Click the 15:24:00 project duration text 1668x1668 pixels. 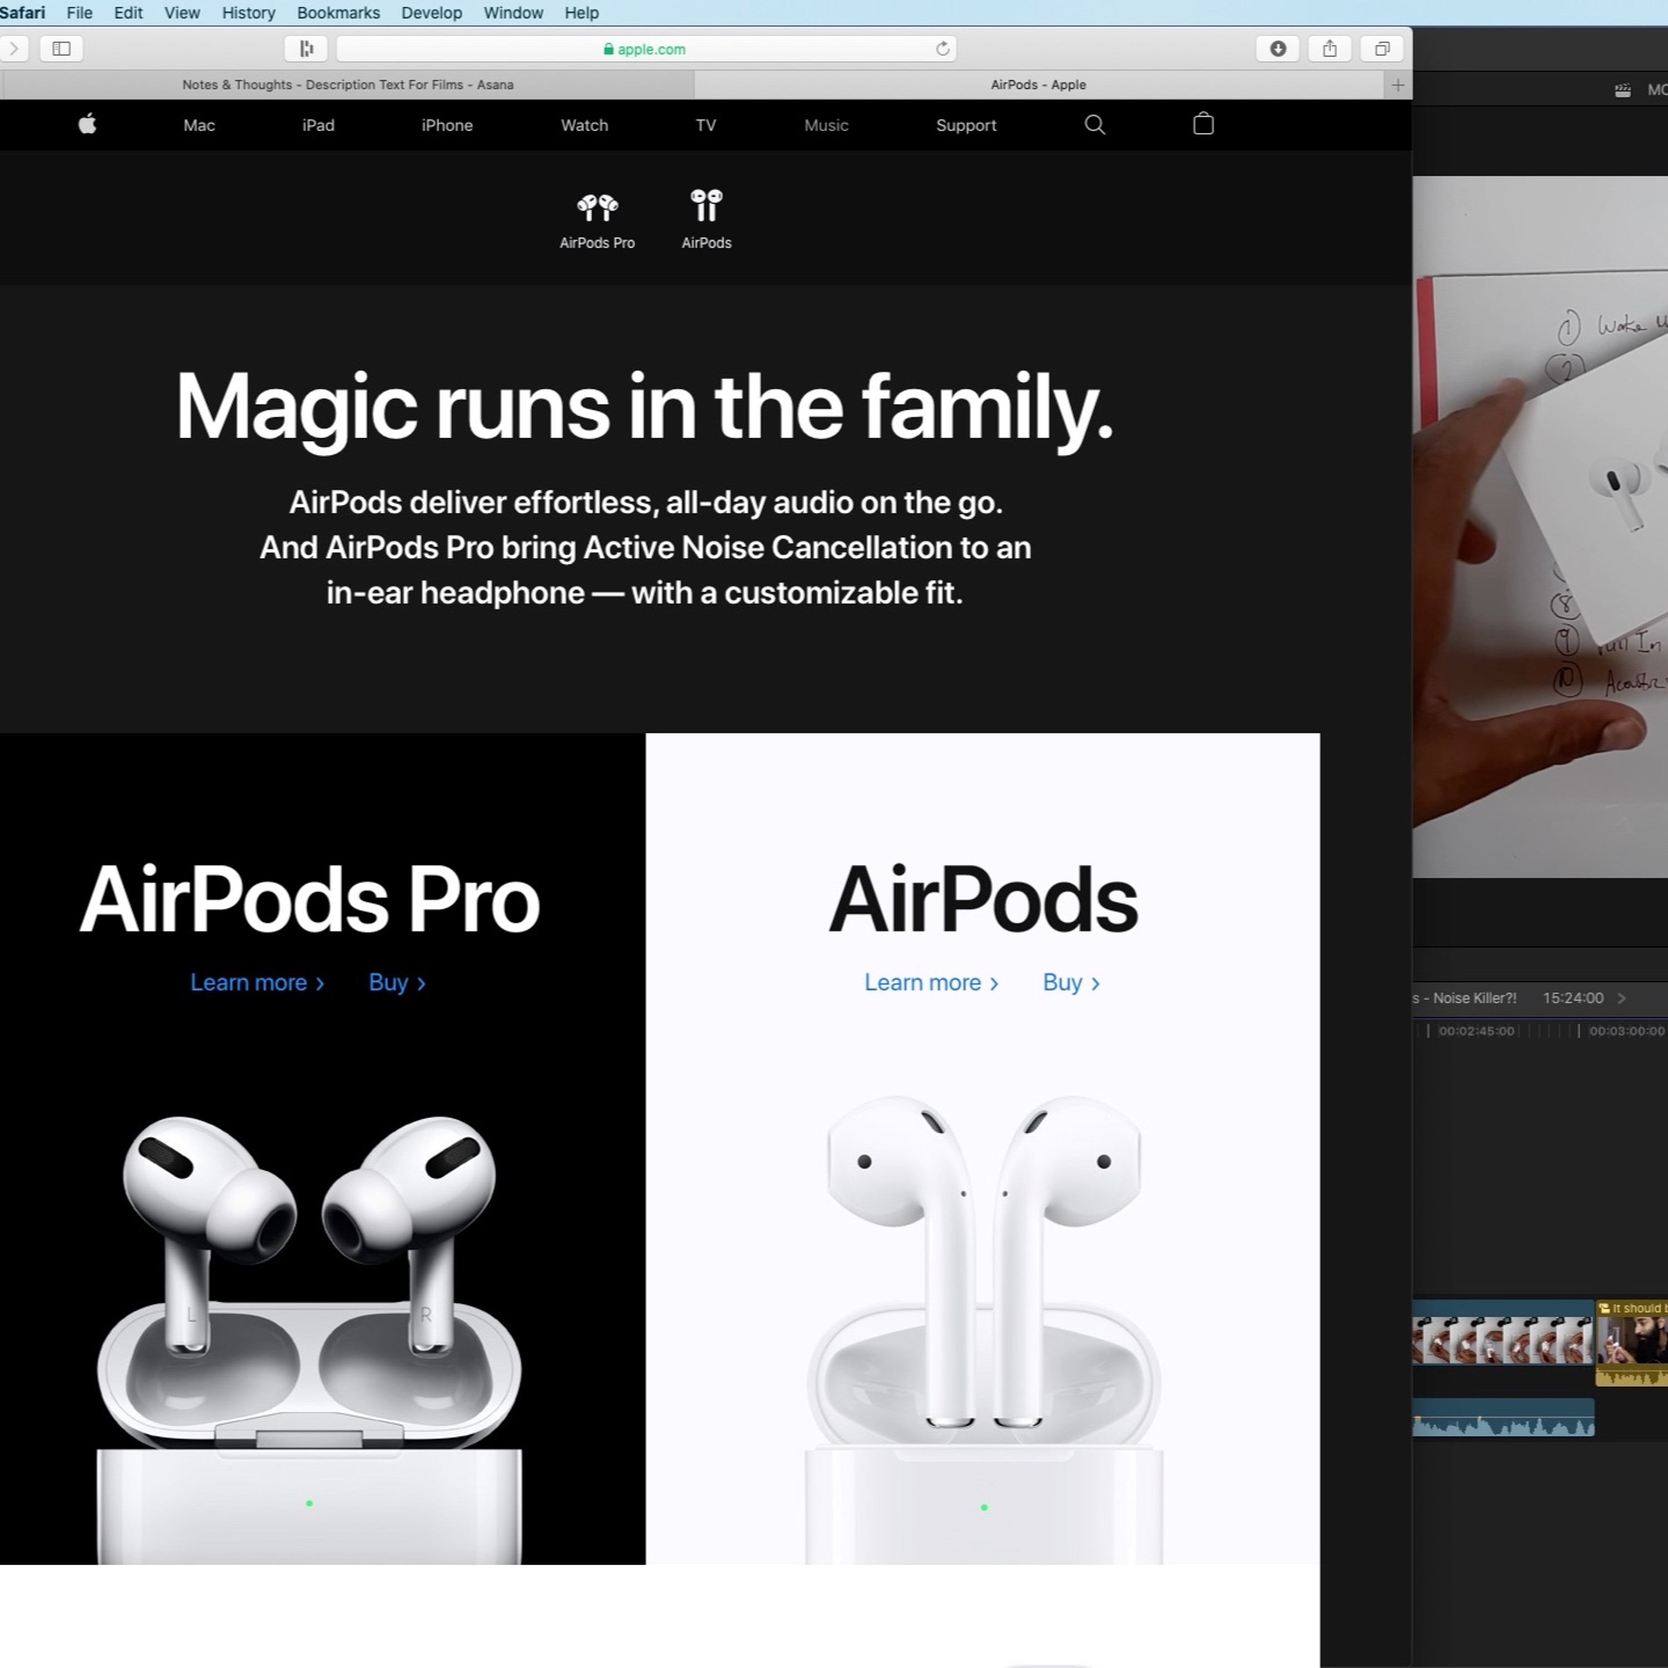click(1573, 998)
